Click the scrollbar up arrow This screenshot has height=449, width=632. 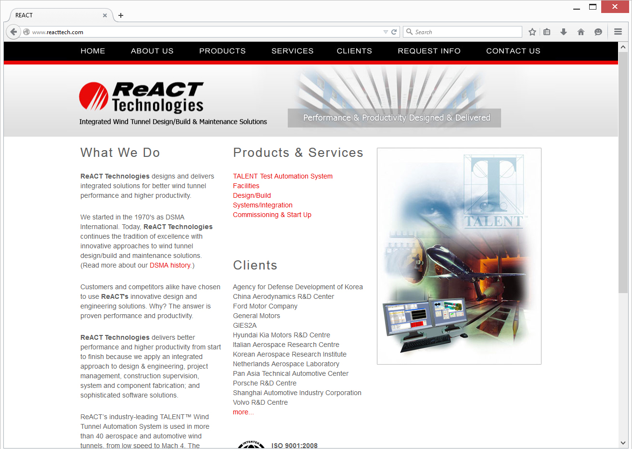tap(623, 47)
